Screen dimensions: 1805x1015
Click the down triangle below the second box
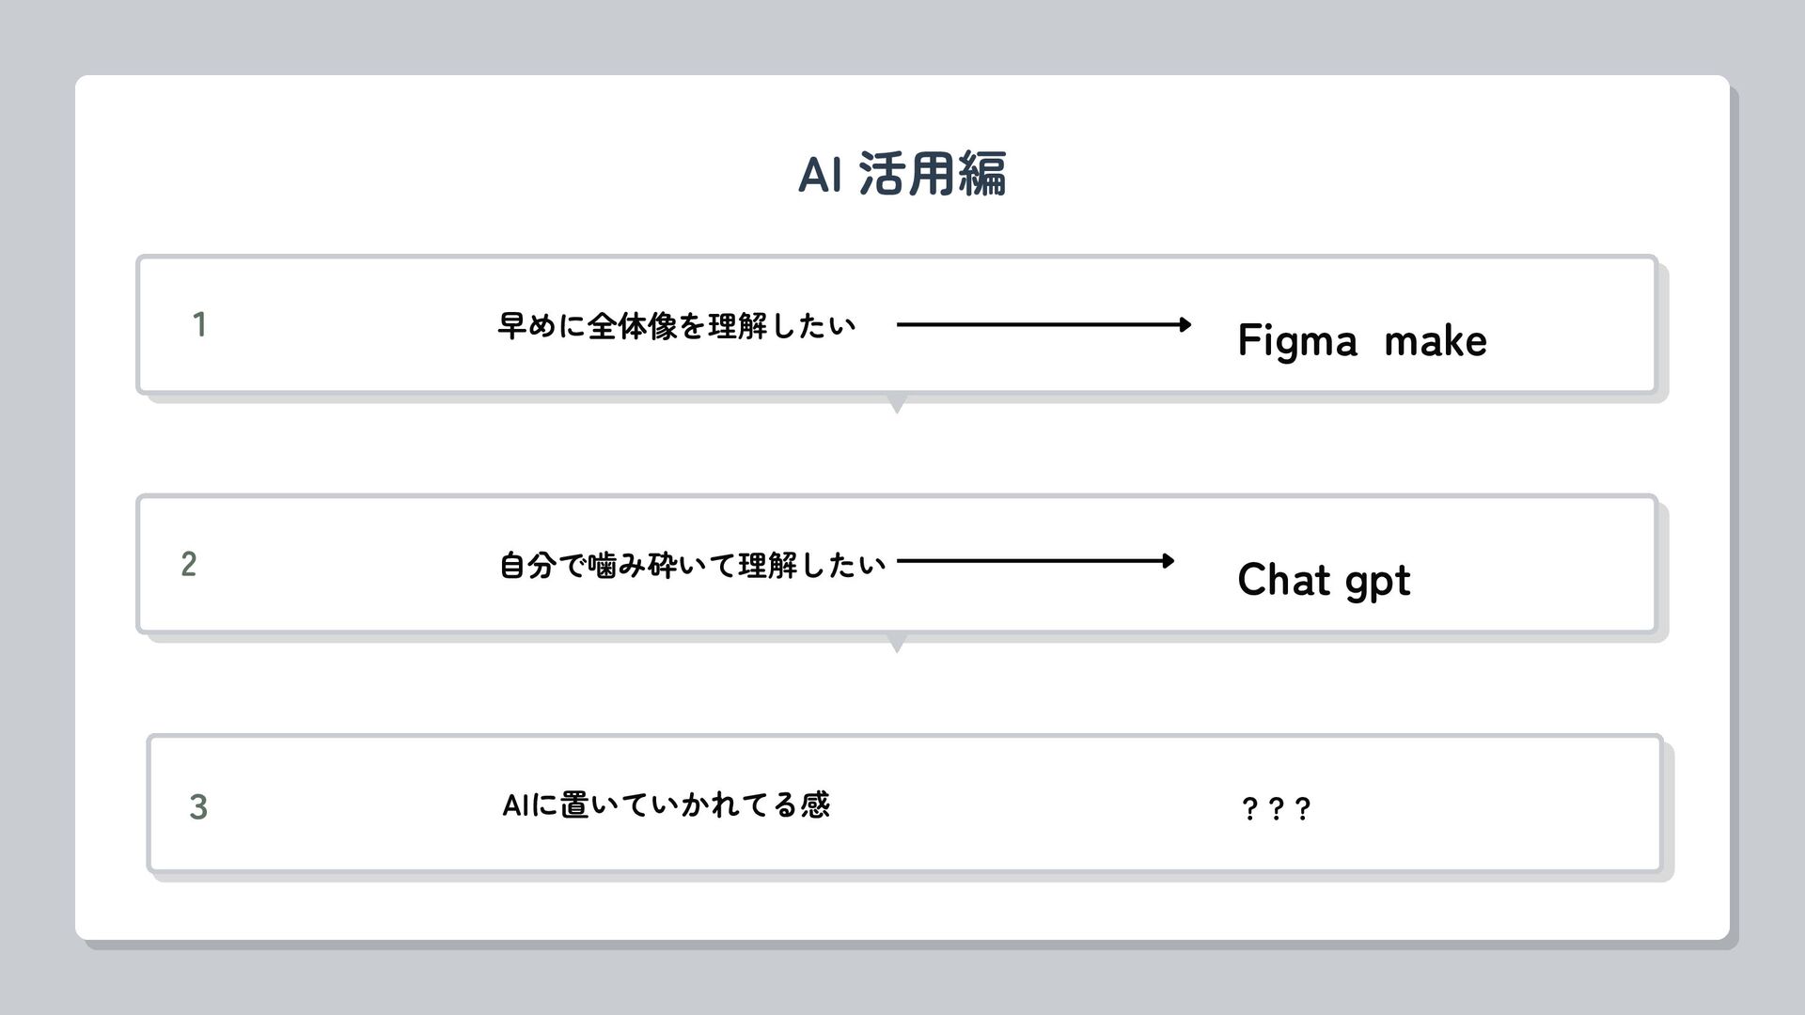click(x=897, y=645)
